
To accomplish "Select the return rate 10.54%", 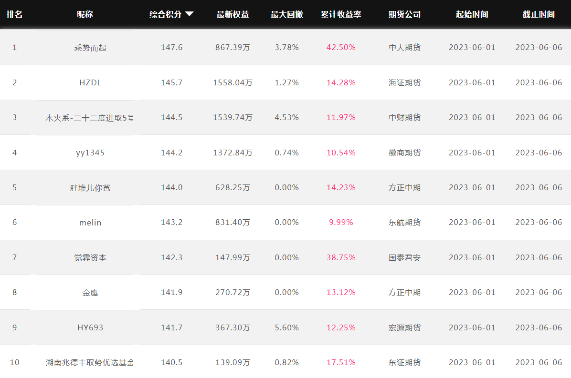I will click(341, 153).
